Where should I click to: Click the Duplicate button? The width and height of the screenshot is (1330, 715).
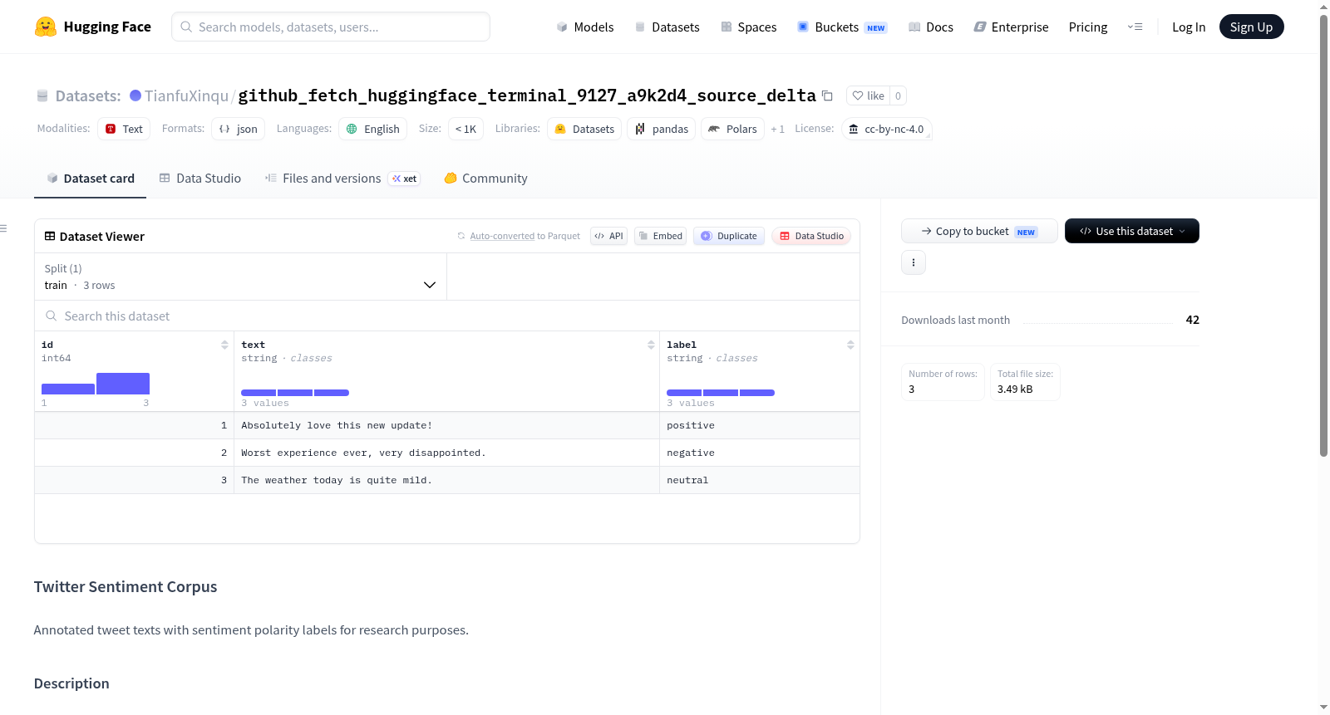point(728,236)
